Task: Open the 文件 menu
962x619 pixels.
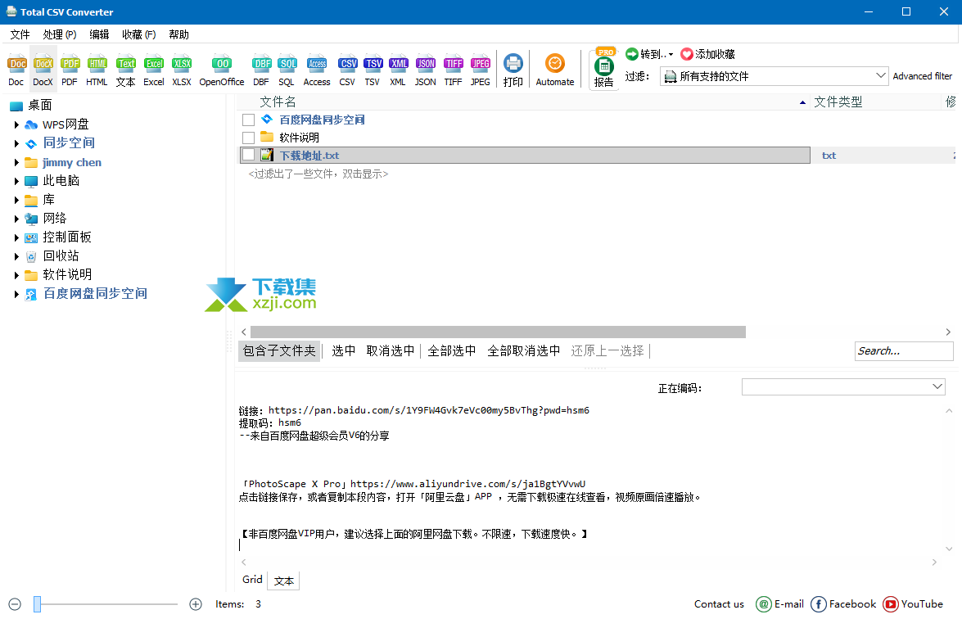Action: click(x=20, y=34)
